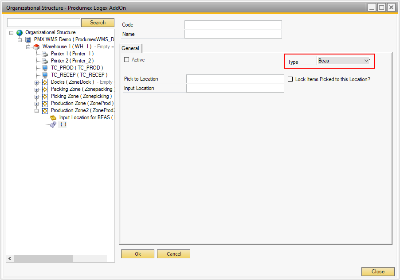Click the Warehouse 1 house icon
The image size is (400, 280).
click(x=36, y=47)
